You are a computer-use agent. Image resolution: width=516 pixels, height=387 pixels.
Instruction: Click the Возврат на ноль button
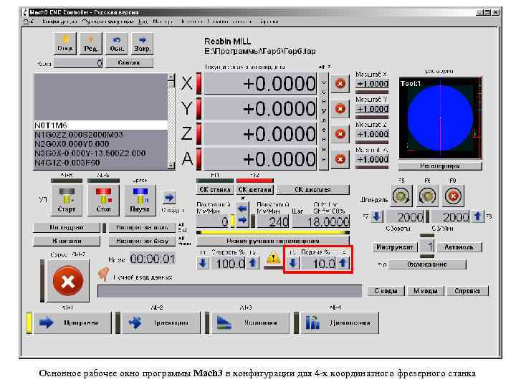pos(142,227)
